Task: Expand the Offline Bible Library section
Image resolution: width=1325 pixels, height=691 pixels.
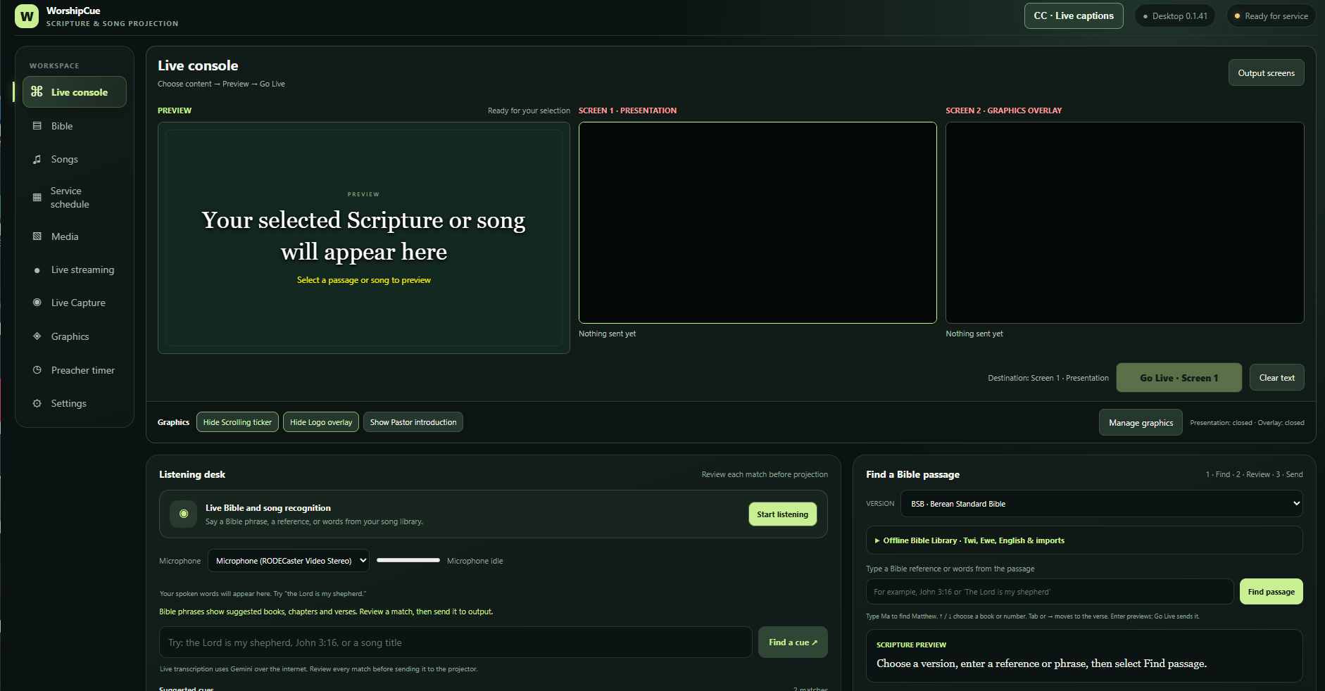Action: 1084,540
